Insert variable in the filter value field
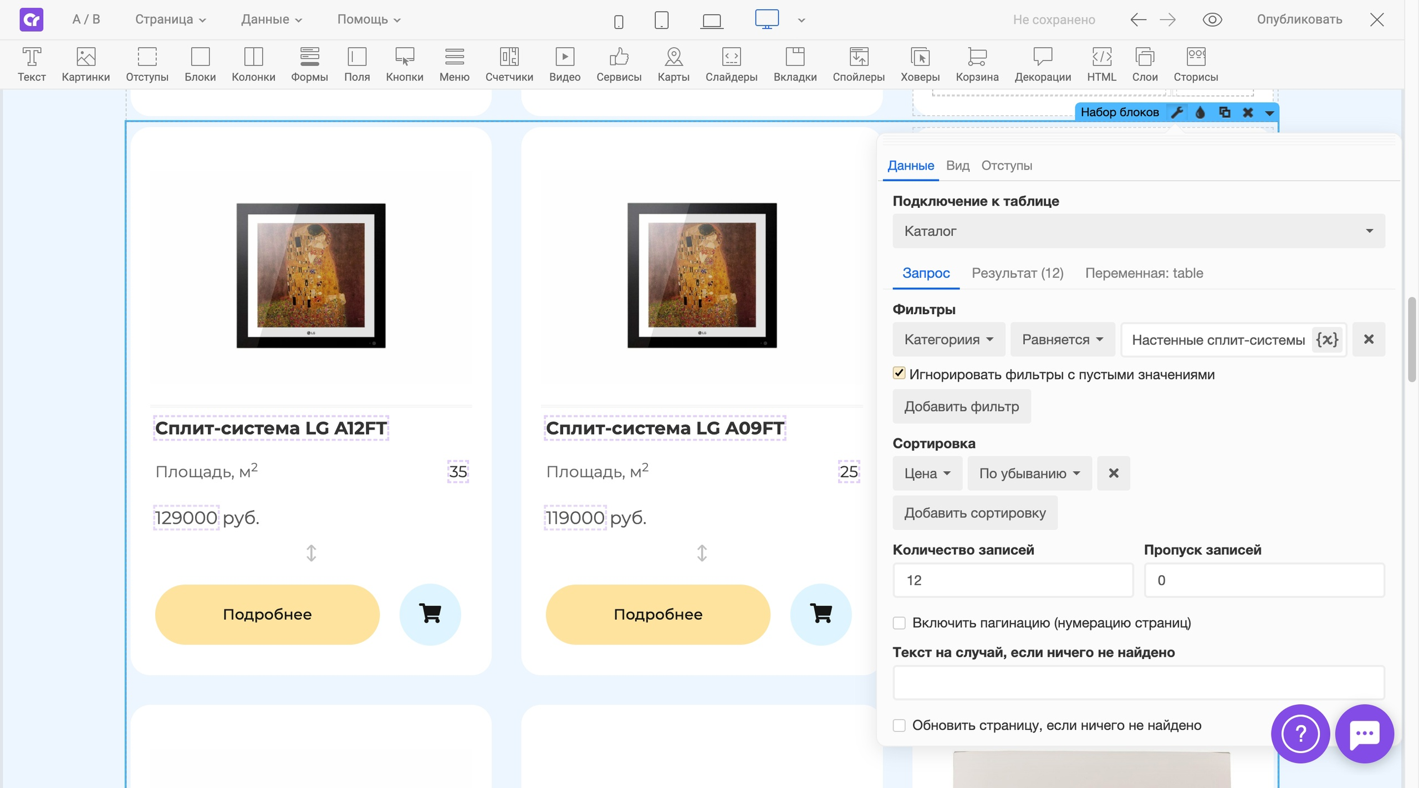The image size is (1419, 788). (1327, 340)
